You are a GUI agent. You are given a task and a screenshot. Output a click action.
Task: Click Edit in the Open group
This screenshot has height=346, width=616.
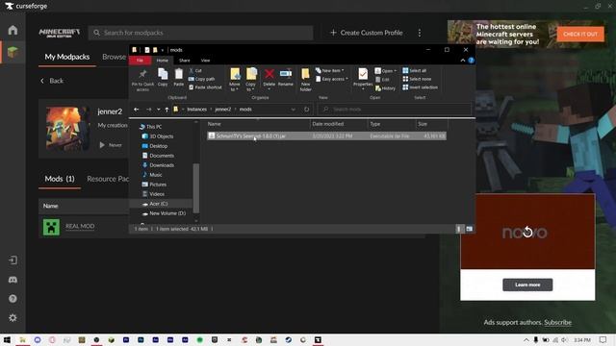click(382, 80)
